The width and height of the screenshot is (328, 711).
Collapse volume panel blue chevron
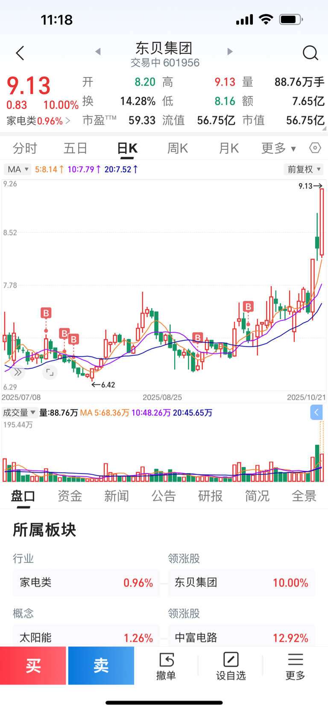point(316,412)
